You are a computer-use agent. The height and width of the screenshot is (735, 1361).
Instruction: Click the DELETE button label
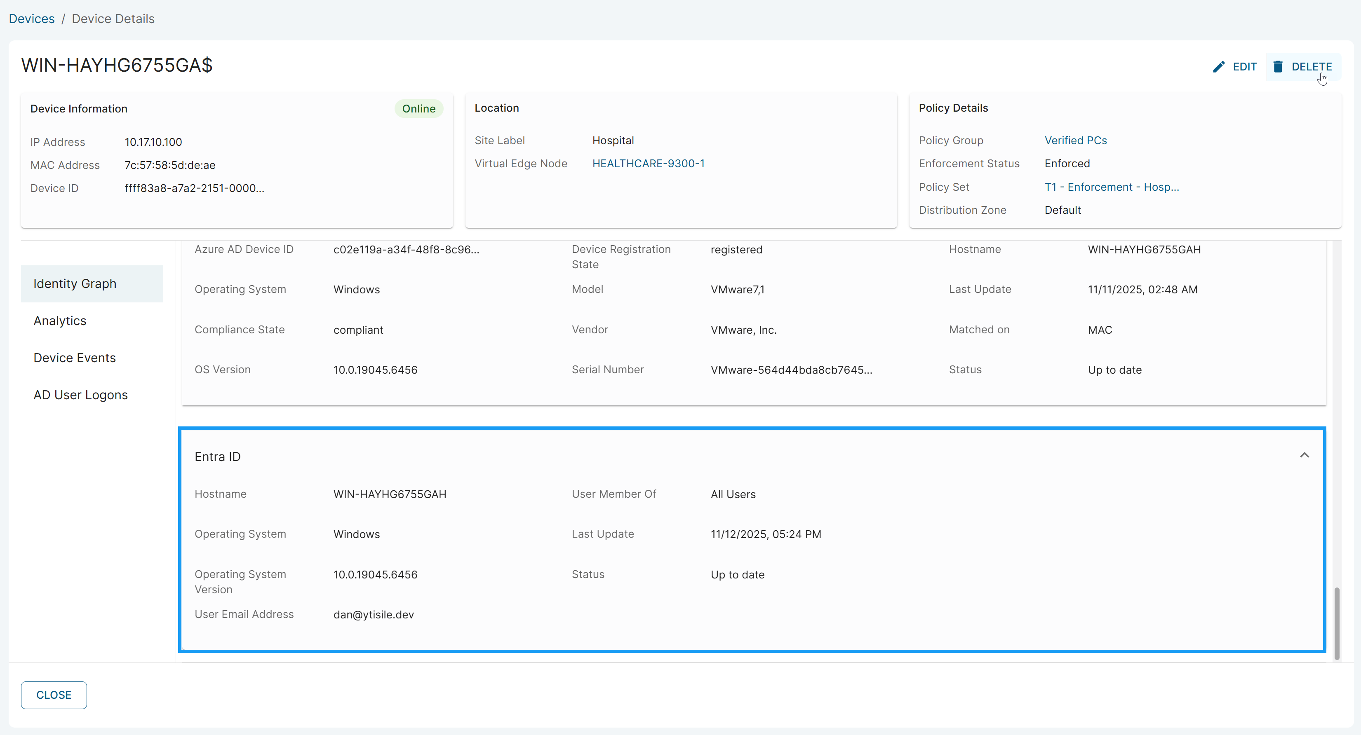click(x=1312, y=66)
